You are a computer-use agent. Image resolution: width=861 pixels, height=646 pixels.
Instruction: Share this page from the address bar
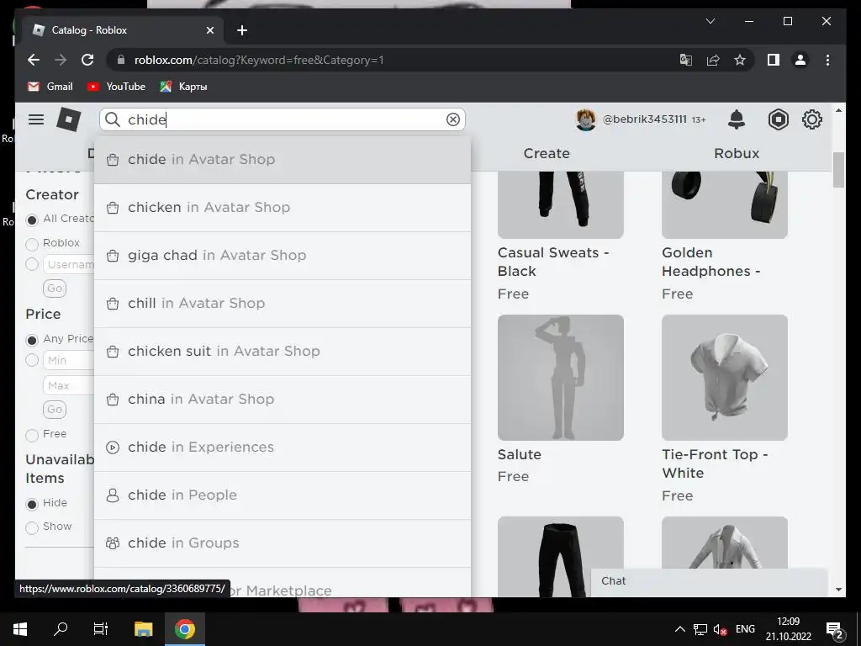click(713, 60)
